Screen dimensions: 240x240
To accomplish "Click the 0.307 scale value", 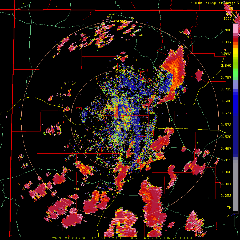I will point(226,184).
